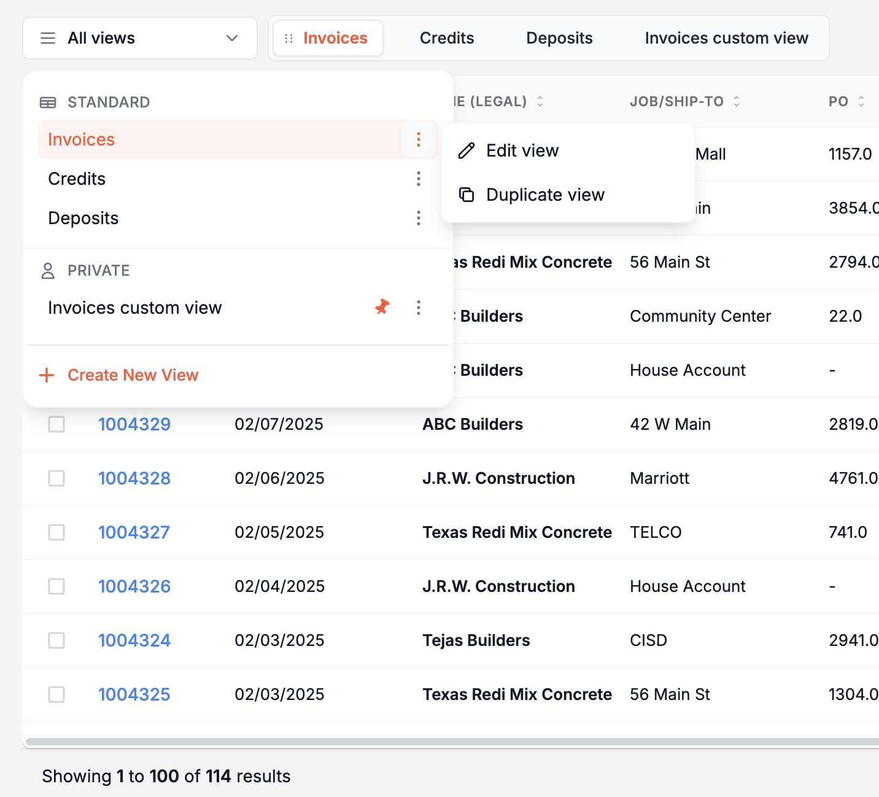The width and height of the screenshot is (879, 797).
Task: Click the Community Center job cell
Action: 700,316
